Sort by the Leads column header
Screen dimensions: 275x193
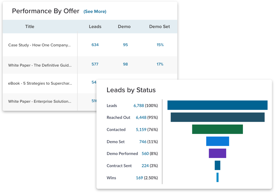coord(95,26)
